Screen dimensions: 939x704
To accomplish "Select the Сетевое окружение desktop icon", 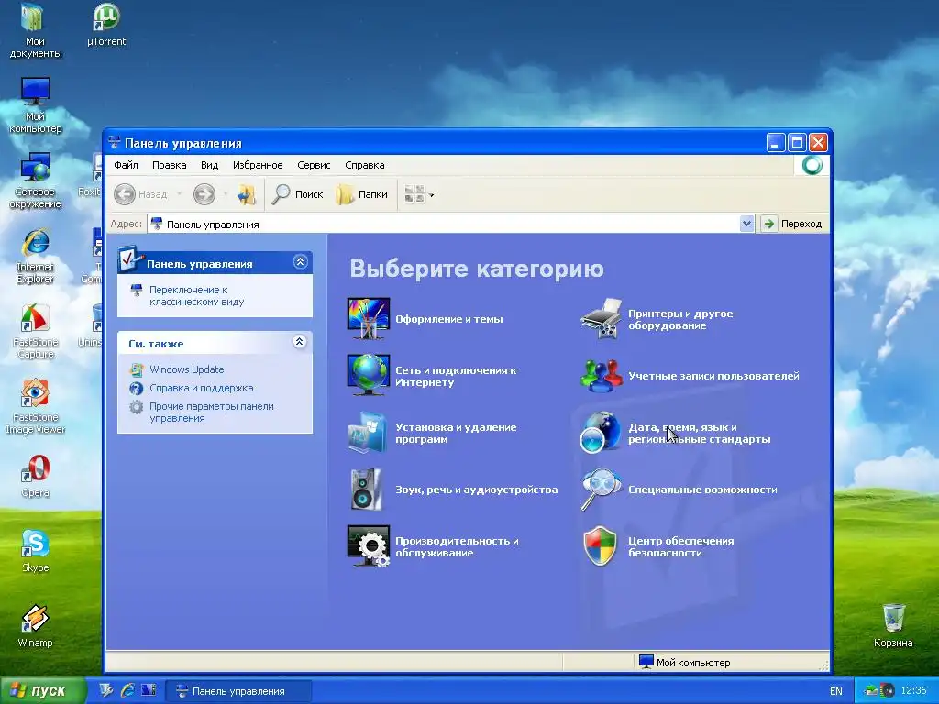I will (36, 181).
